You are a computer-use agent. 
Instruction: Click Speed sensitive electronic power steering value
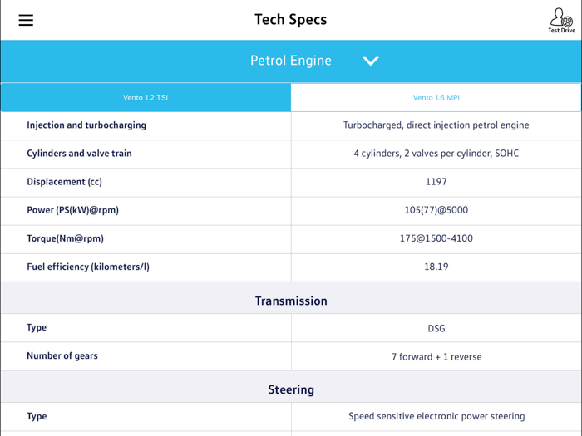pyautogui.click(x=436, y=416)
